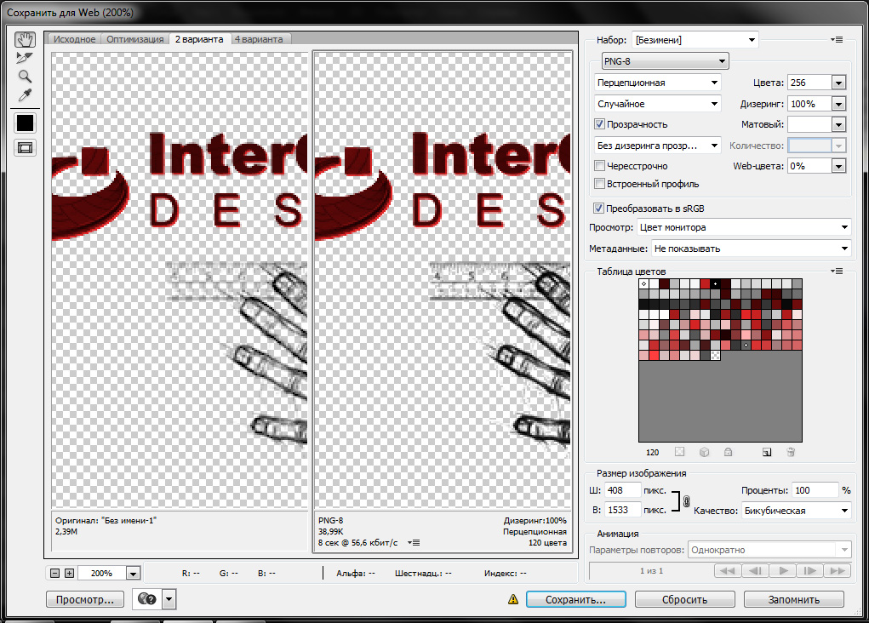Open the 200% zoom level dropdown
Image resolution: width=869 pixels, height=623 pixels.
[x=133, y=573]
